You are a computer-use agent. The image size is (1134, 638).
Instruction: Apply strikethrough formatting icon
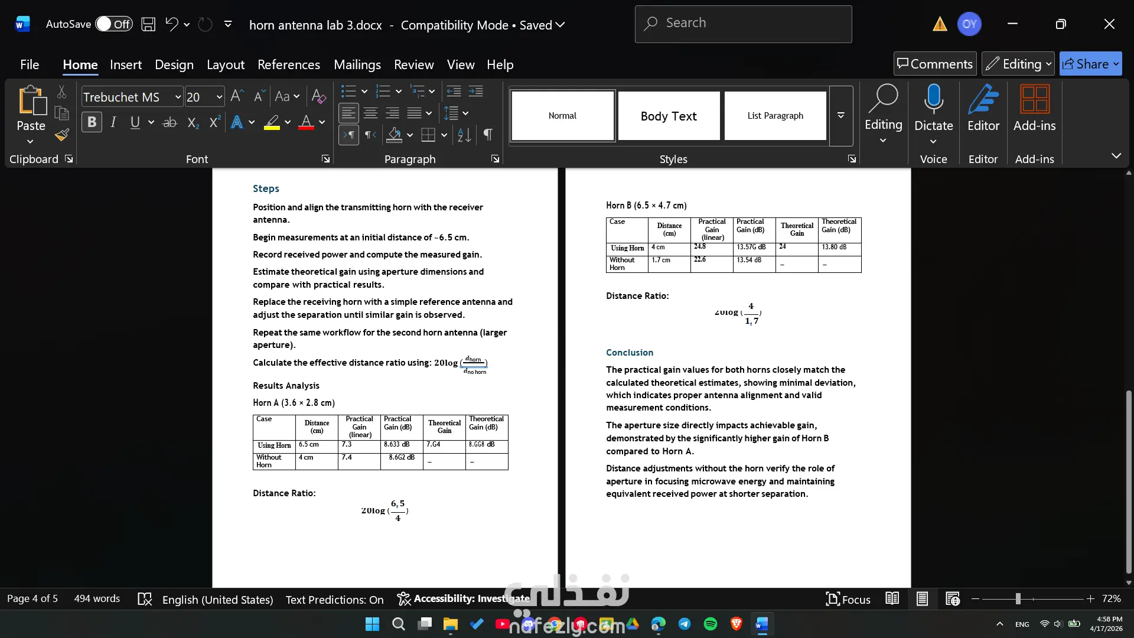(170, 122)
